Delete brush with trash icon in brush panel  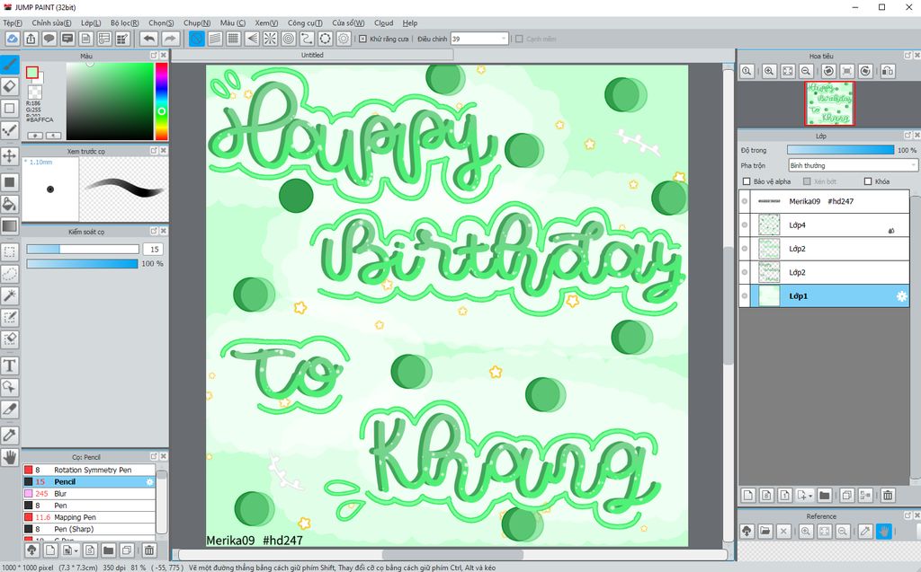click(149, 550)
